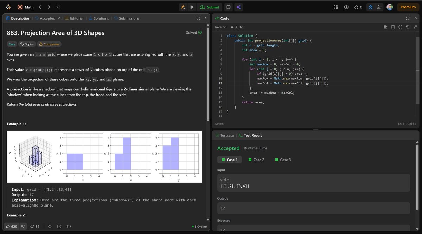Screen dimensions: 422x234
Task: Click the streak fire counter
Action: click(358, 7)
